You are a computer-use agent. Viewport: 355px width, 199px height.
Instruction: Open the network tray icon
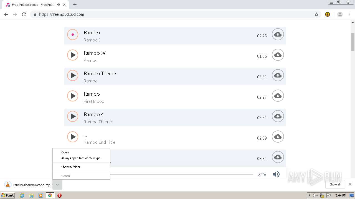click(322, 195)
